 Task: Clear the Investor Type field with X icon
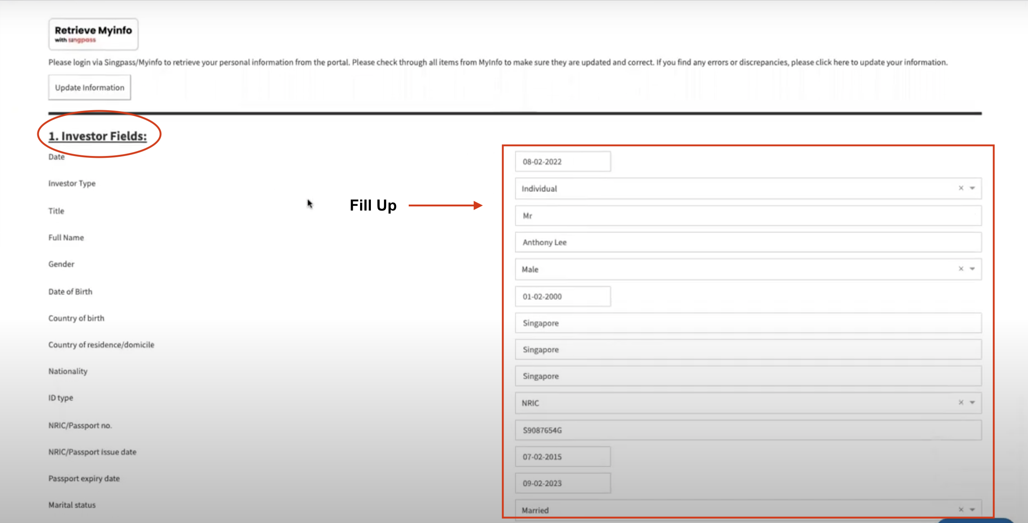(x=960, y=188)
